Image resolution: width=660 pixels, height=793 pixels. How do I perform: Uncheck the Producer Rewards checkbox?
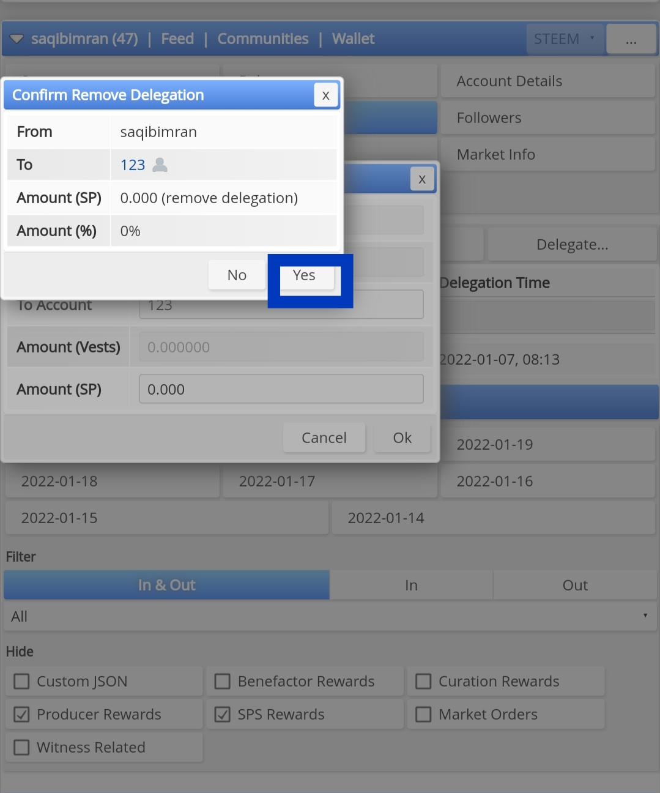[21, 715]
